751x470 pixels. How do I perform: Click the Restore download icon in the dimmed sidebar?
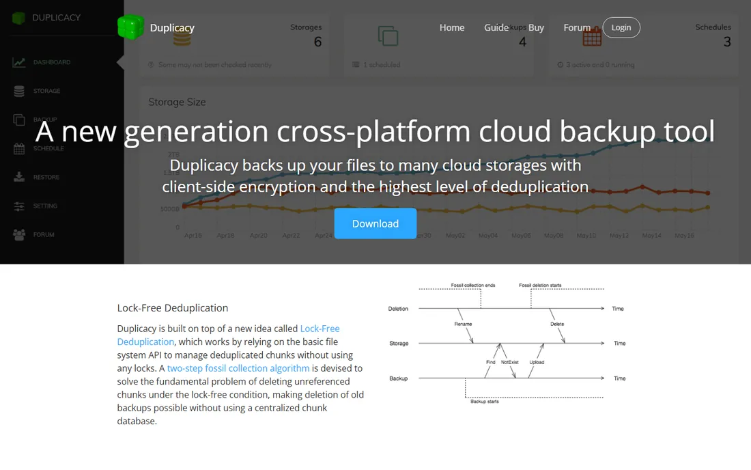pos(18,177)
